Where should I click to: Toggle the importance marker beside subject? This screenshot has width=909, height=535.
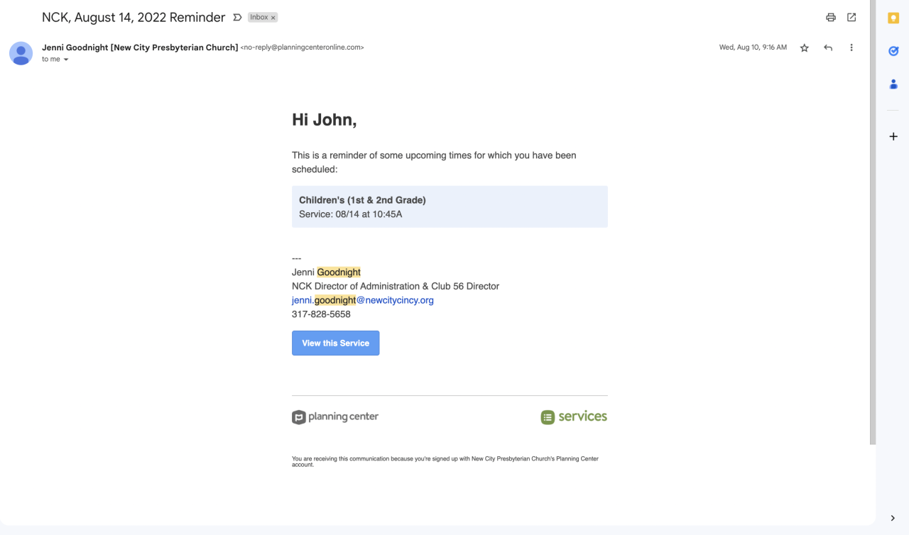237,18
